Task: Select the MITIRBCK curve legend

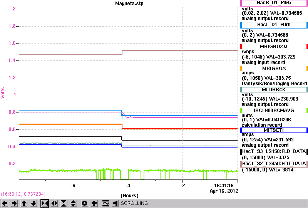Action: coord(274,90)
